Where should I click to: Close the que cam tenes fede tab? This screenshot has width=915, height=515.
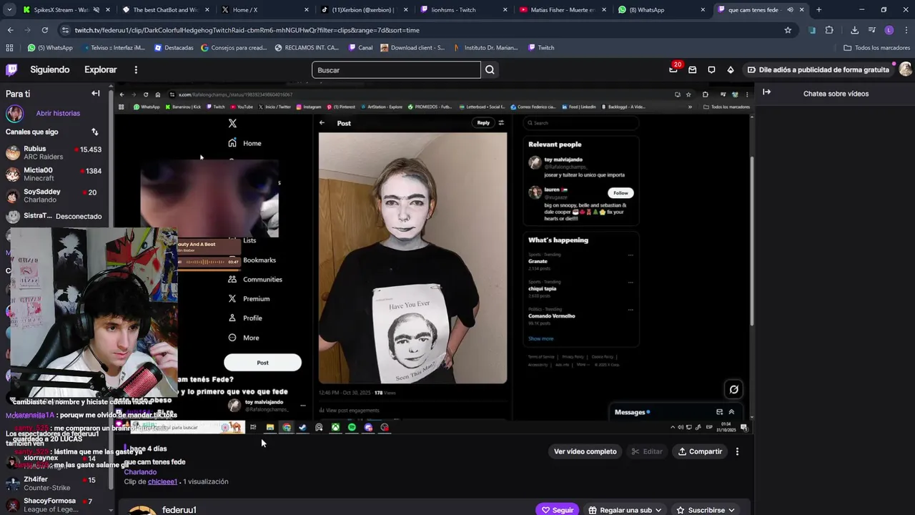click(x=801, y=10)
